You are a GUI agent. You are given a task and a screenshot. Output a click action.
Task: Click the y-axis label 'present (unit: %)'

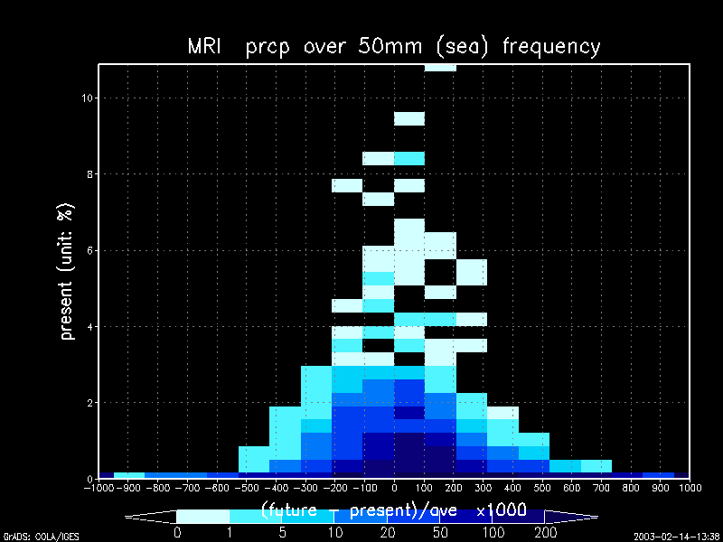tap(67, 271)
